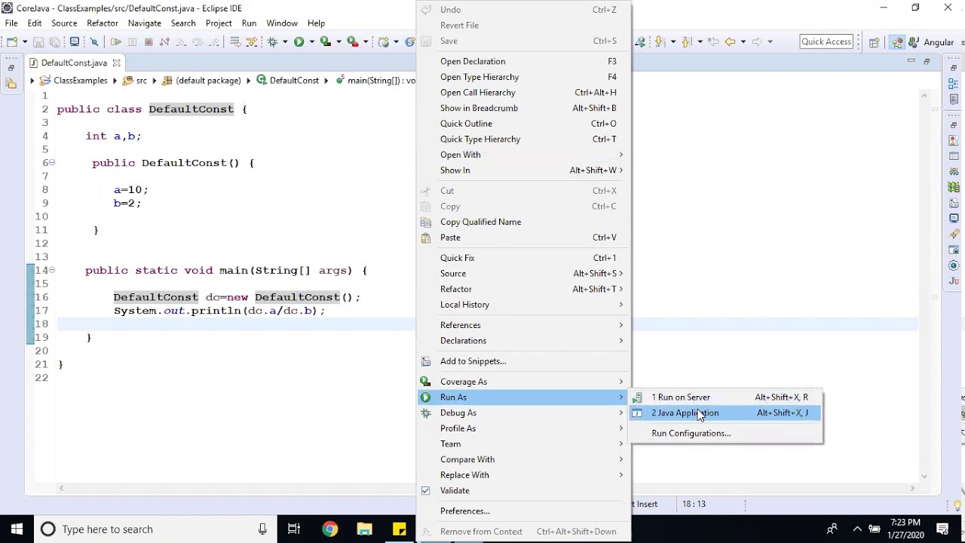Choose Add to Snippets...
The height and width of the screenshot is (543, 965).
523,361
